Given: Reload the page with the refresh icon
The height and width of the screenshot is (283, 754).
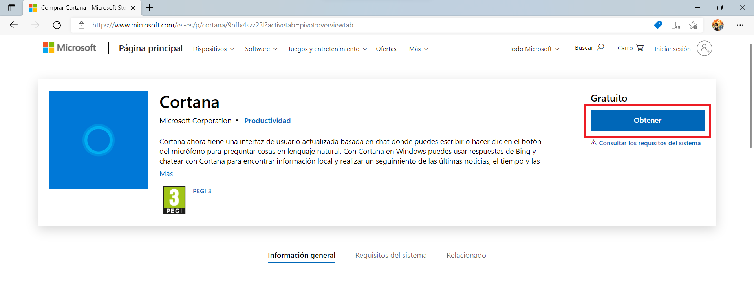Looking at the screenshot, I should click(57, 25).
